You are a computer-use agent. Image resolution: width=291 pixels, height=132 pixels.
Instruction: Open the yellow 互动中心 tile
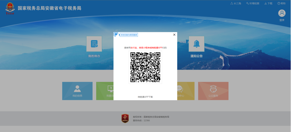click(186, 91)
